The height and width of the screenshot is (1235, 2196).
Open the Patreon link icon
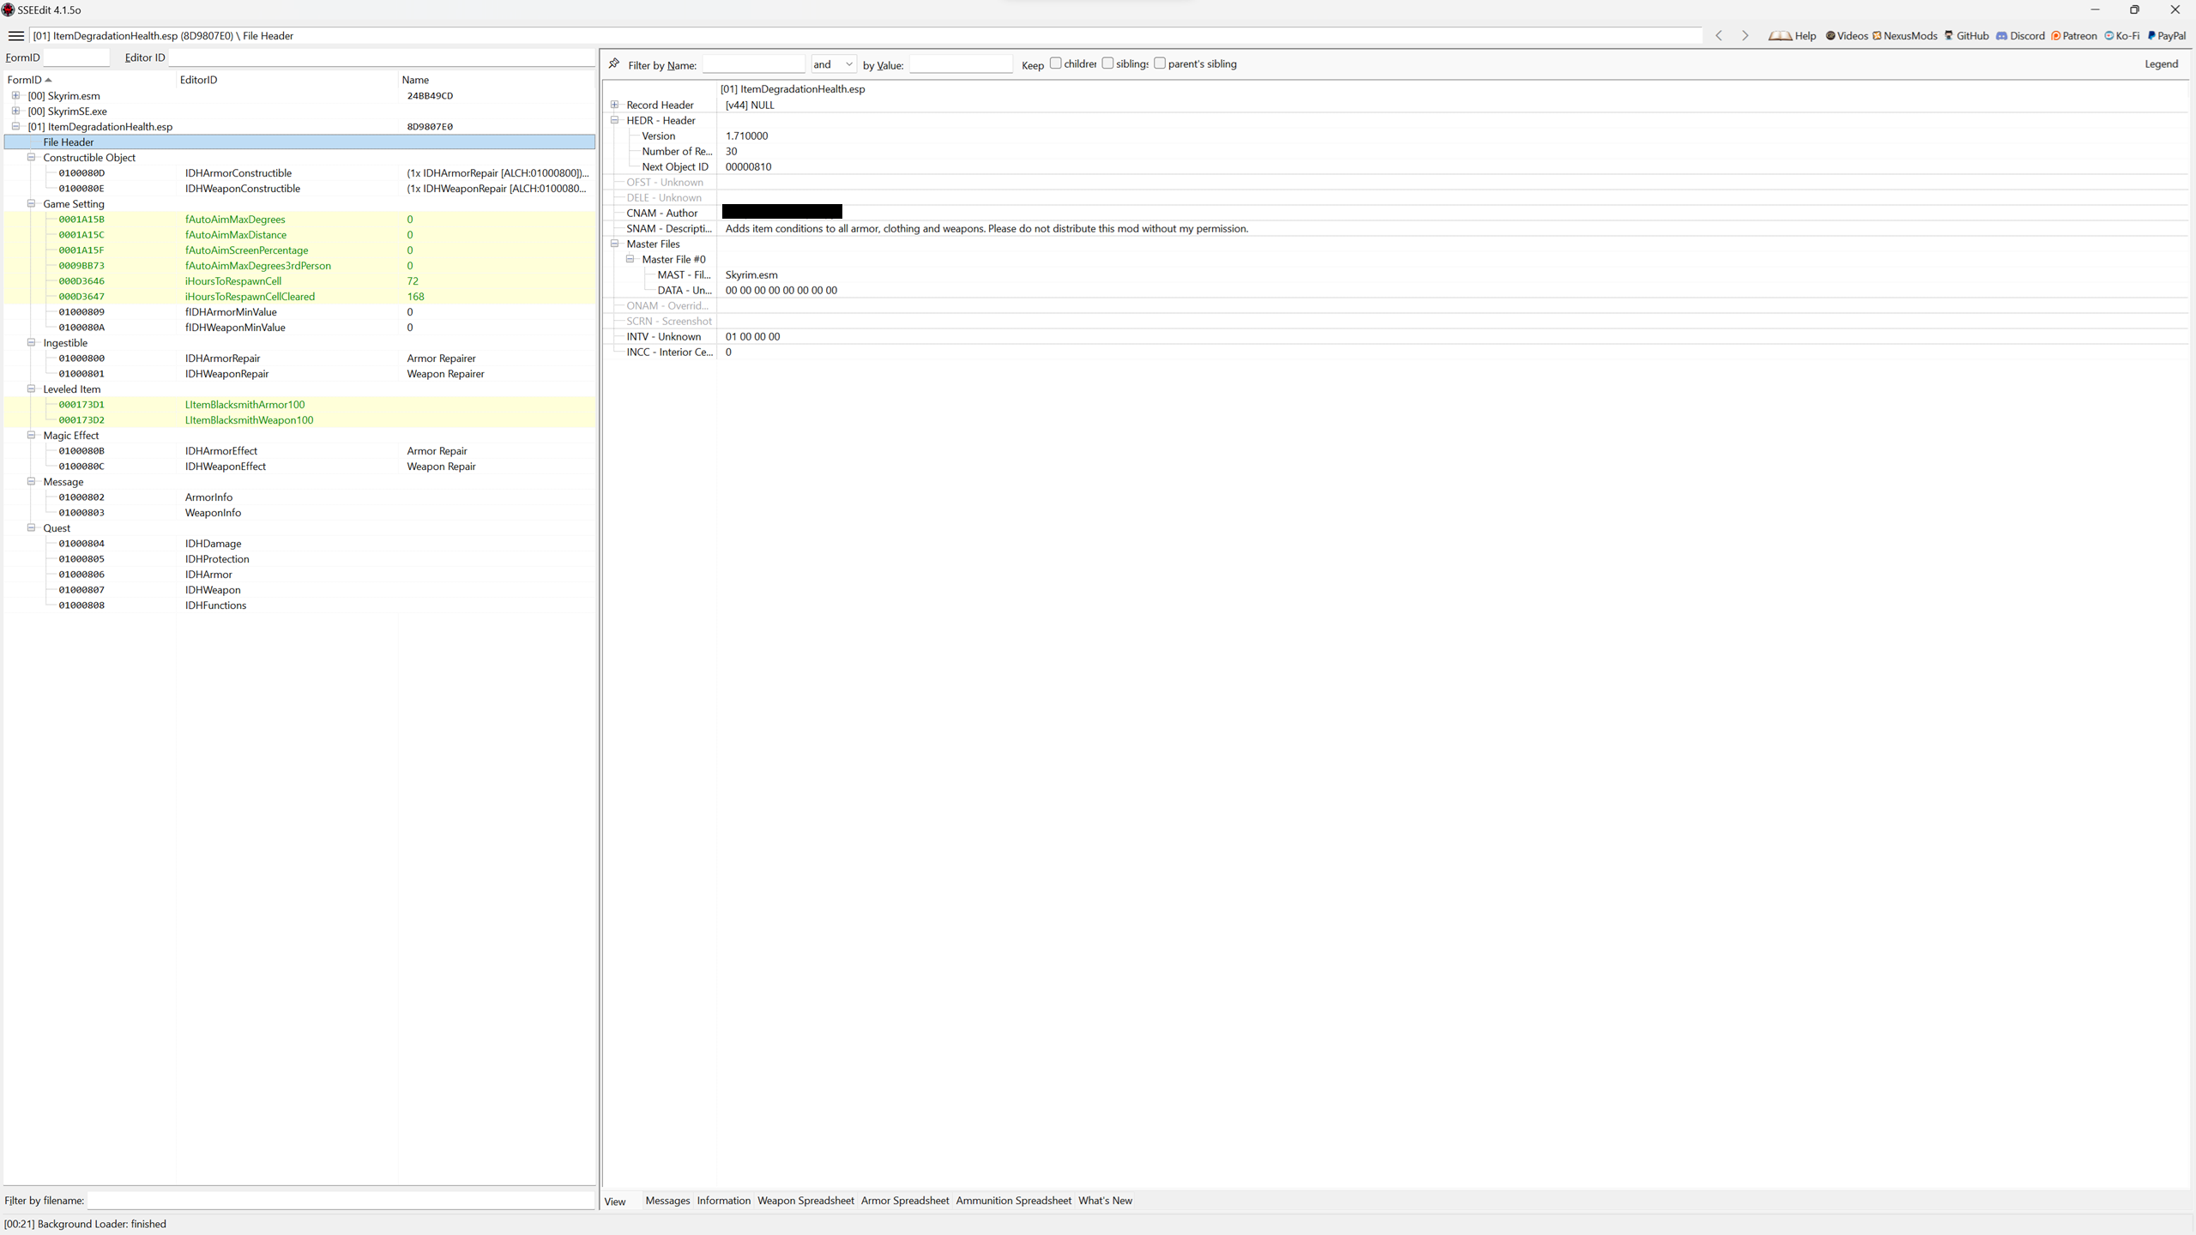click(2055, 36)
